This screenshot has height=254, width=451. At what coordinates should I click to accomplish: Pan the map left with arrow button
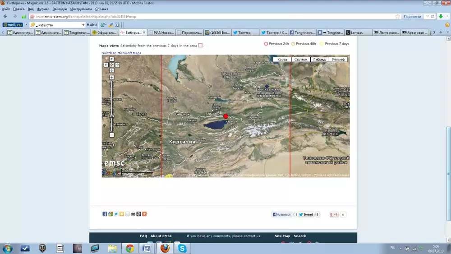pos(106,65)
